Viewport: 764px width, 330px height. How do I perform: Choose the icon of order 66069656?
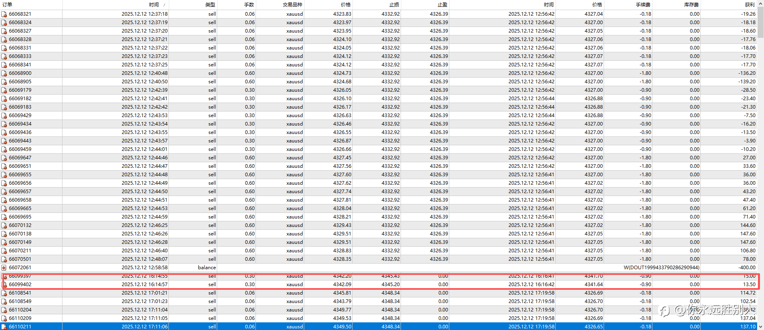point(4,183)
